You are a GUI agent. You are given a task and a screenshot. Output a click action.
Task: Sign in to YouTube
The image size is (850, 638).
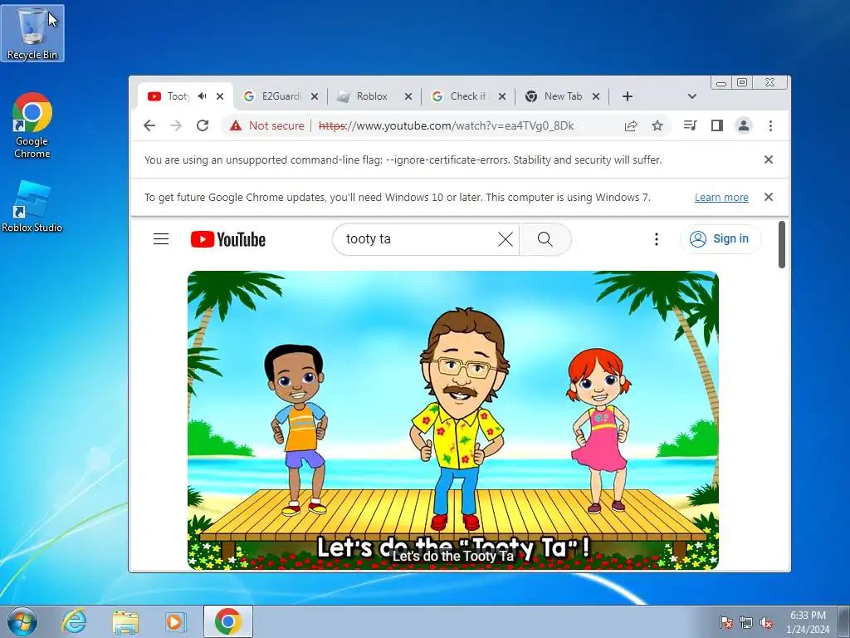721,238
